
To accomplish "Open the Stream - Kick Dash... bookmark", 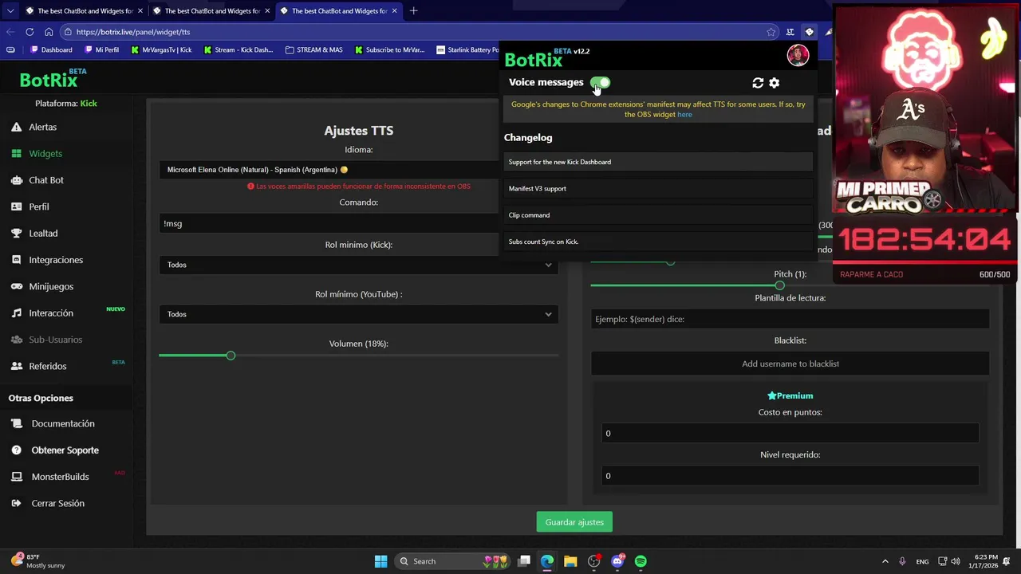I will tap(238, 49).
